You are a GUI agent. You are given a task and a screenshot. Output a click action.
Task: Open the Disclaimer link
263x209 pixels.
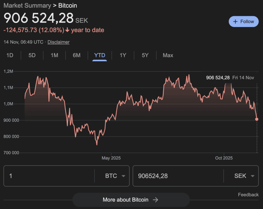coord(58,42)
